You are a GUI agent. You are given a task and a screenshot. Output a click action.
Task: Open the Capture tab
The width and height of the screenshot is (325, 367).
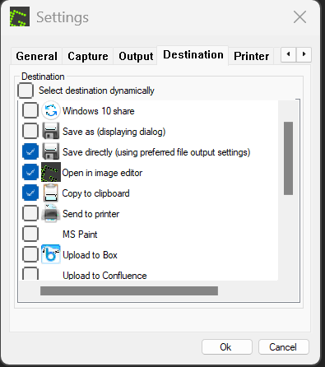click(88, 56)
